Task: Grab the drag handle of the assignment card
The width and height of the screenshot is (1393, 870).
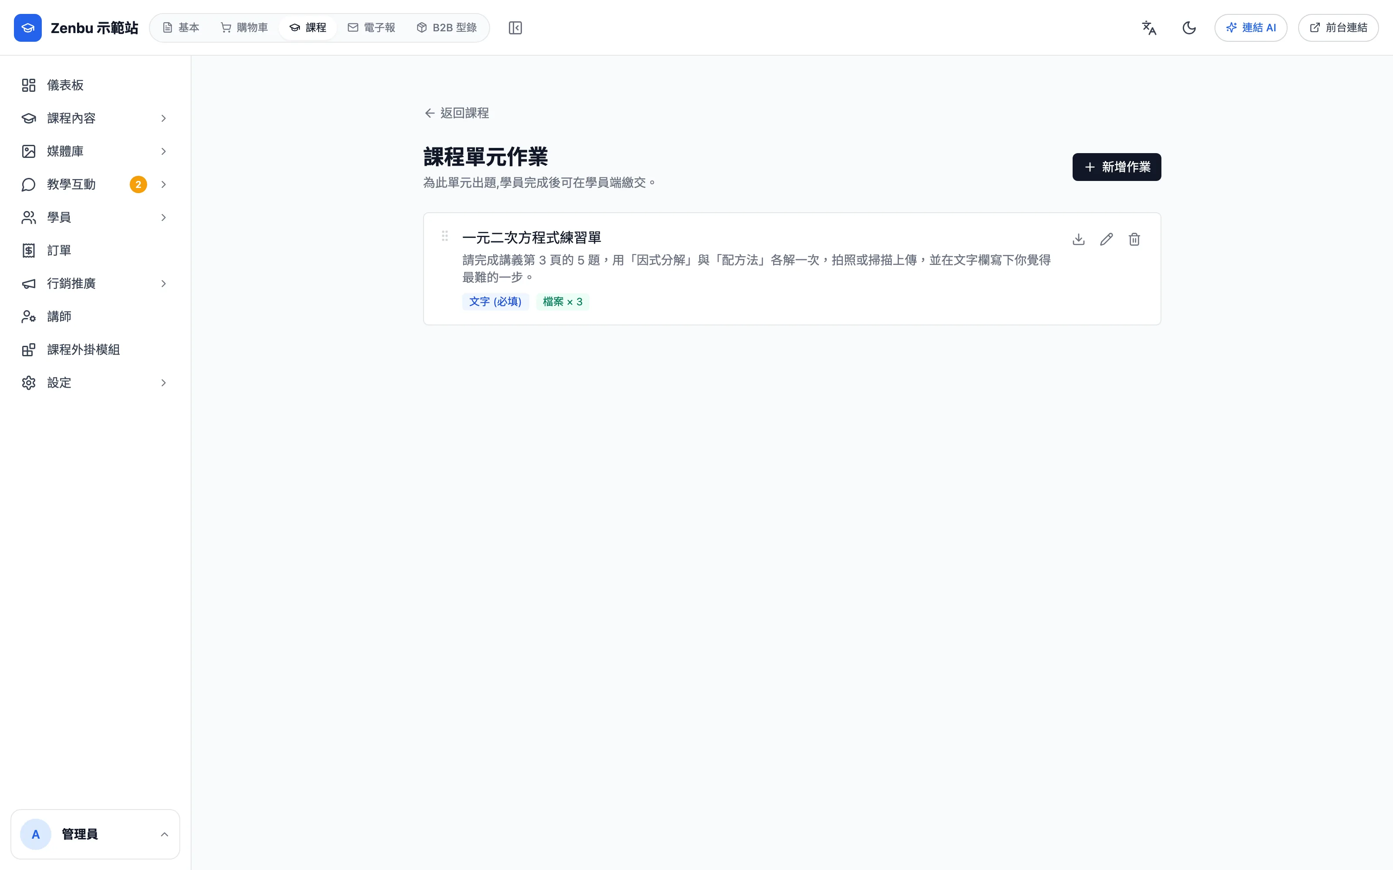Action: click(444, 236)
